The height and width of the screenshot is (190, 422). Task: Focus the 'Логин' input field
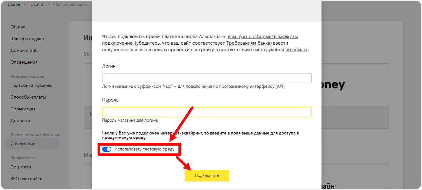click(207, 78)
